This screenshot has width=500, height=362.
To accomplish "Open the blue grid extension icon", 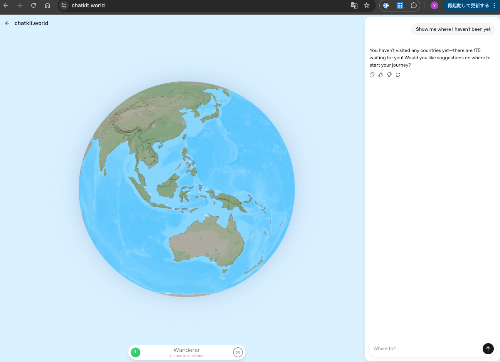I will [x=400, y=5].
